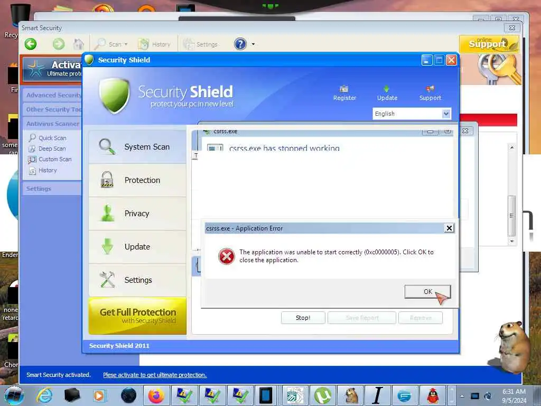Click the green shield logo in Security Shield
541x406 pixels.
(x=114, y=96)
